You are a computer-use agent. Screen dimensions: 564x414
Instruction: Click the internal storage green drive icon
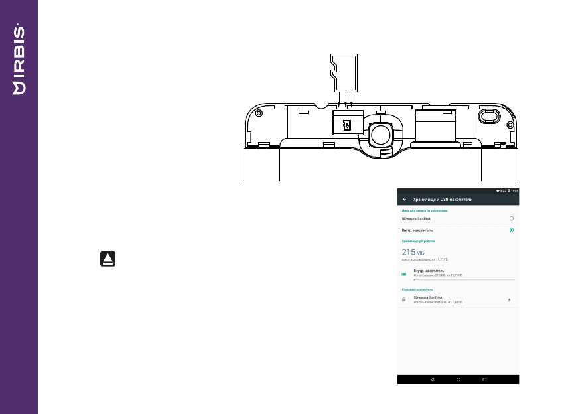coord(404,273)
